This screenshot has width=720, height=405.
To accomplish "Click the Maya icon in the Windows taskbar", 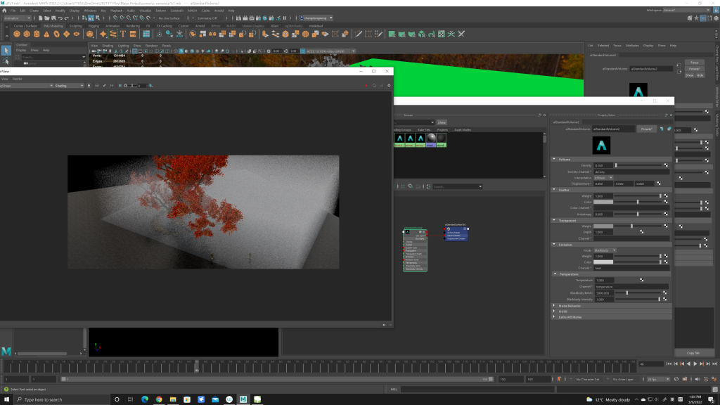I will point(243,399).
